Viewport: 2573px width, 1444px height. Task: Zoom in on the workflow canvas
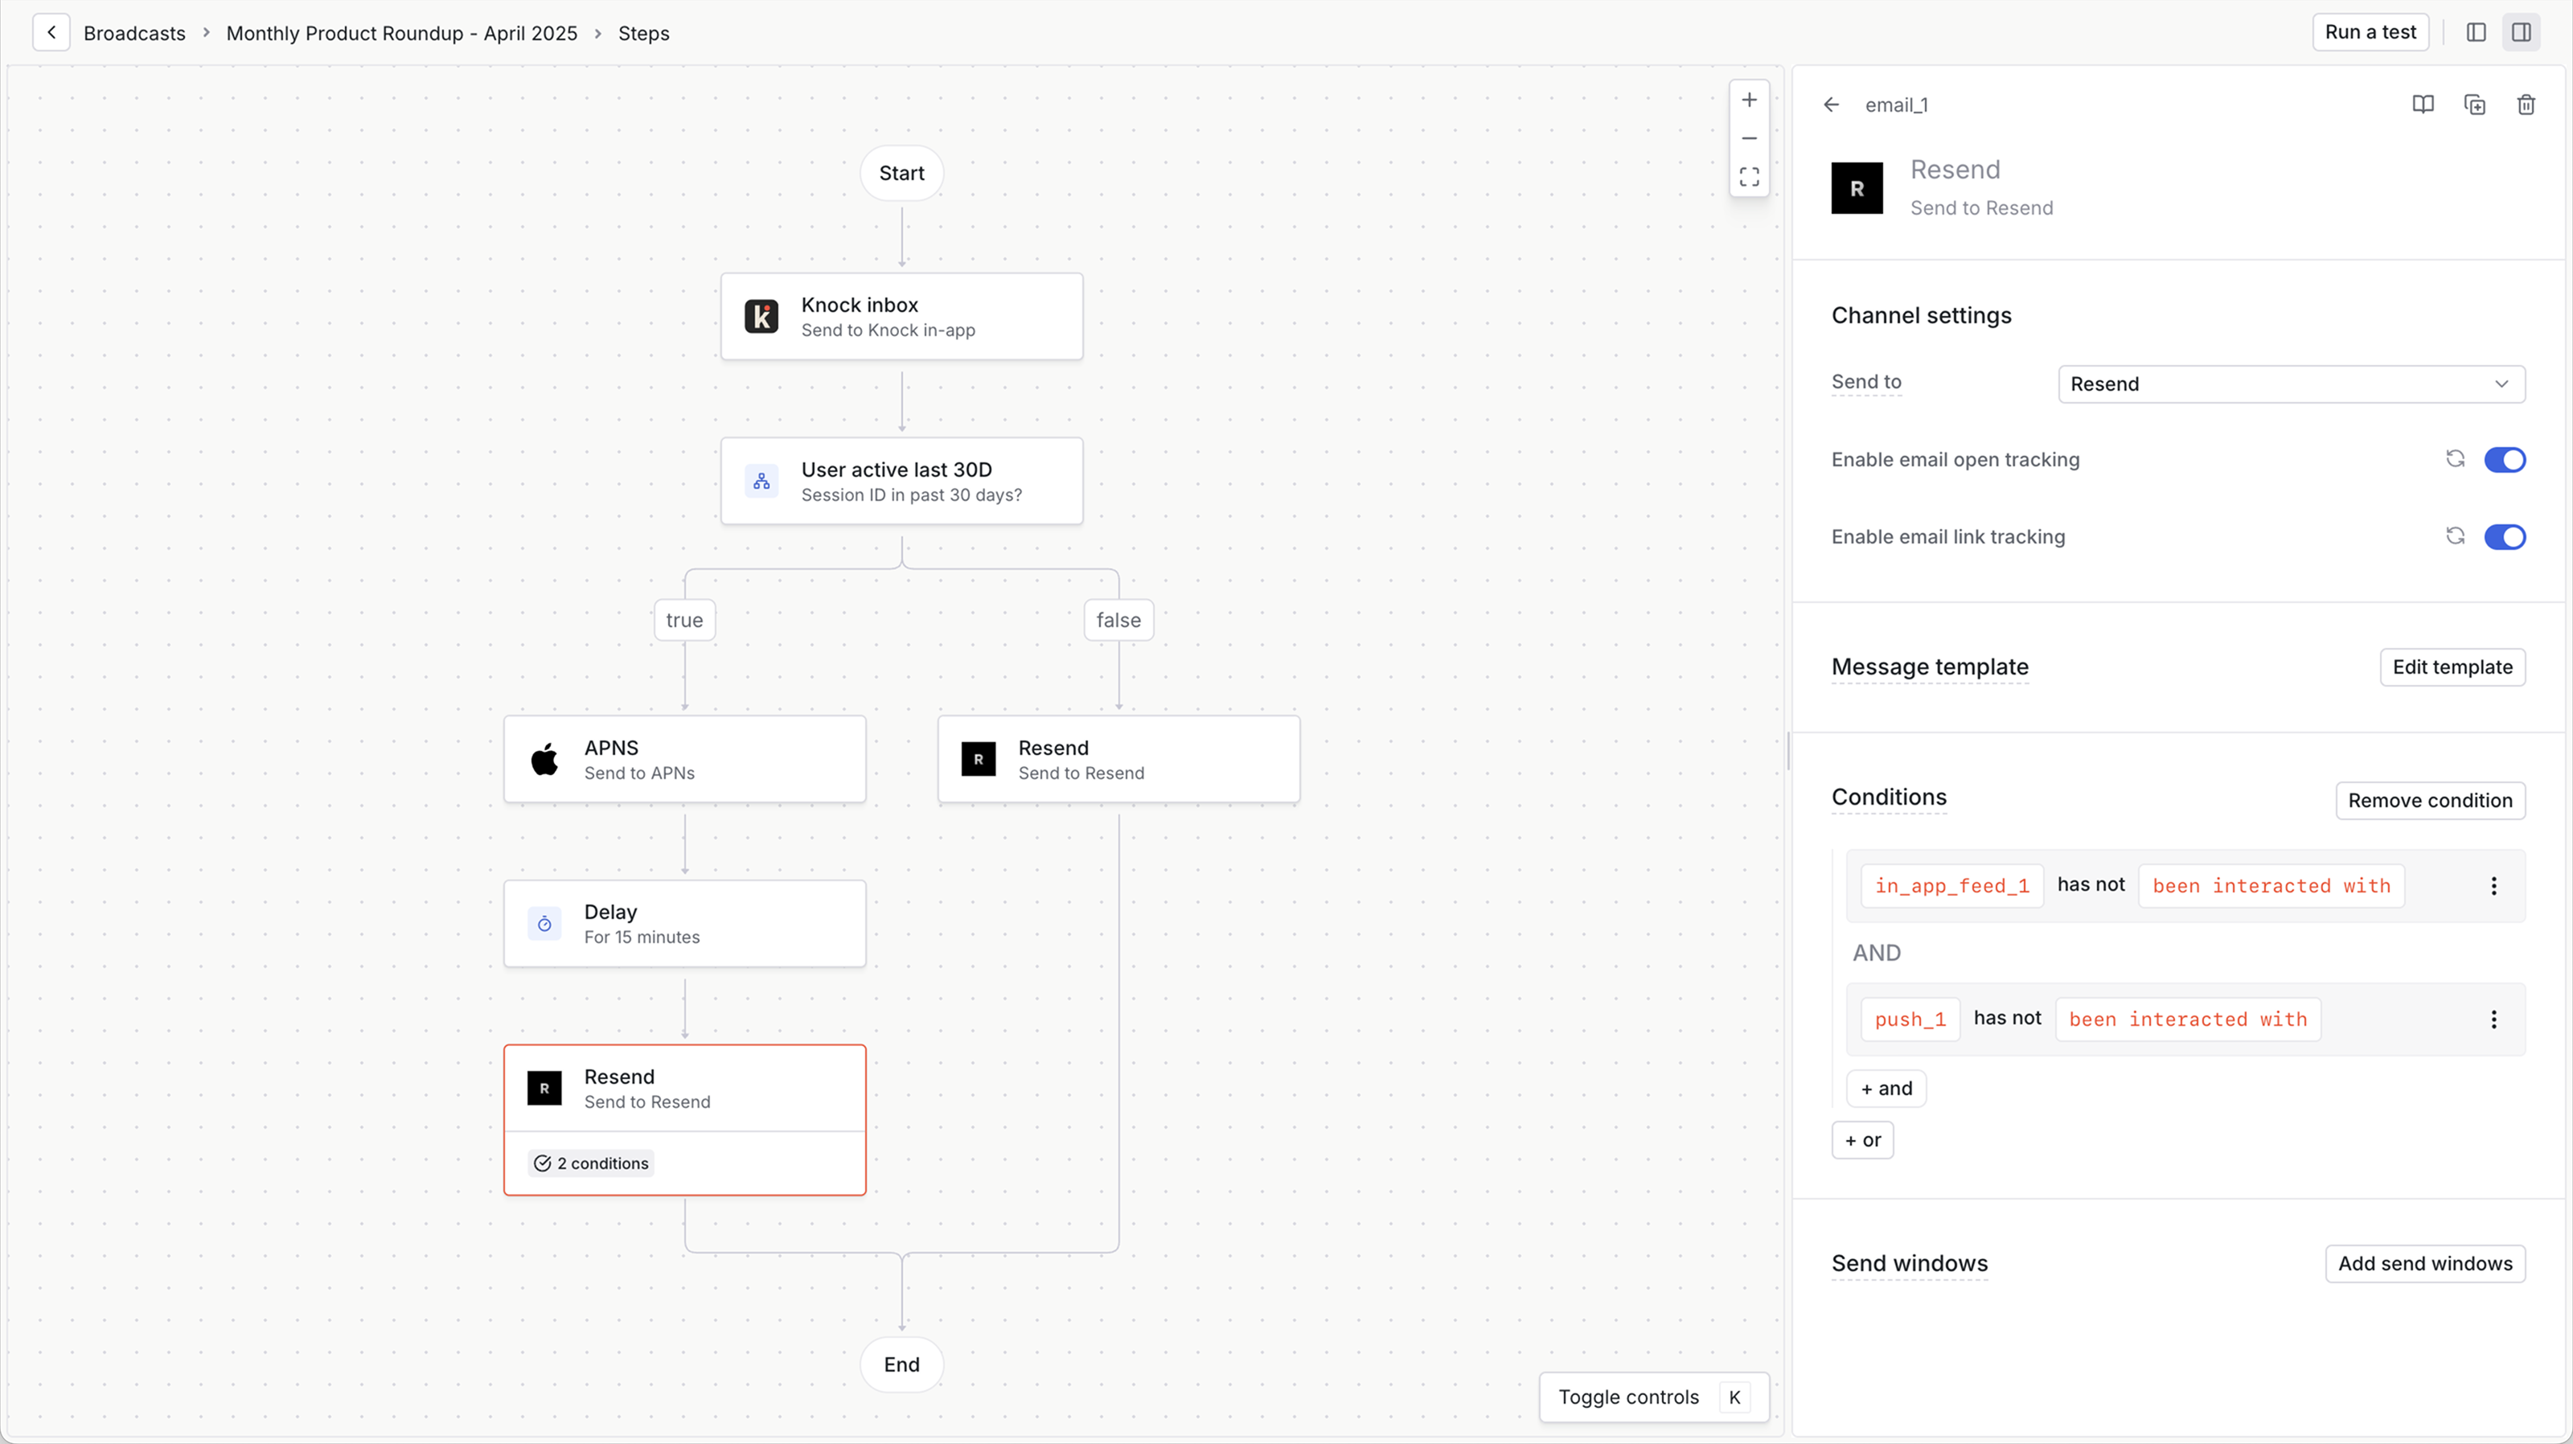pyautogui.click(x=1749, y=99)
